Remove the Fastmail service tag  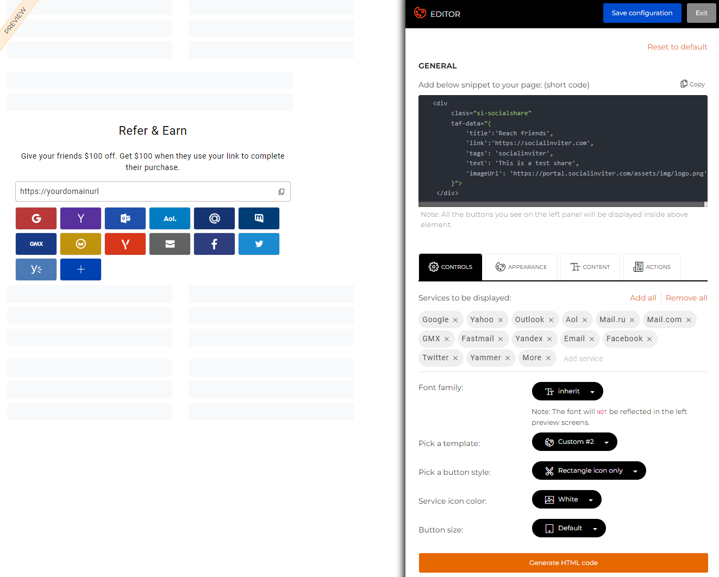point(501,339)
